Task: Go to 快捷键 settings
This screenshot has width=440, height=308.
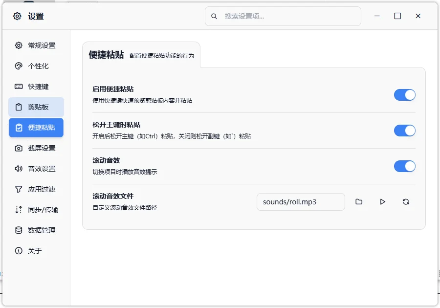Action: tap(36, 87)
